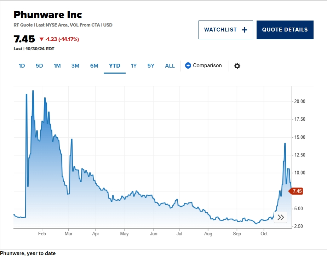The image size is (327, 258).
Task: Click the Phunware Inc title
Action: click(x=48, y=15)
